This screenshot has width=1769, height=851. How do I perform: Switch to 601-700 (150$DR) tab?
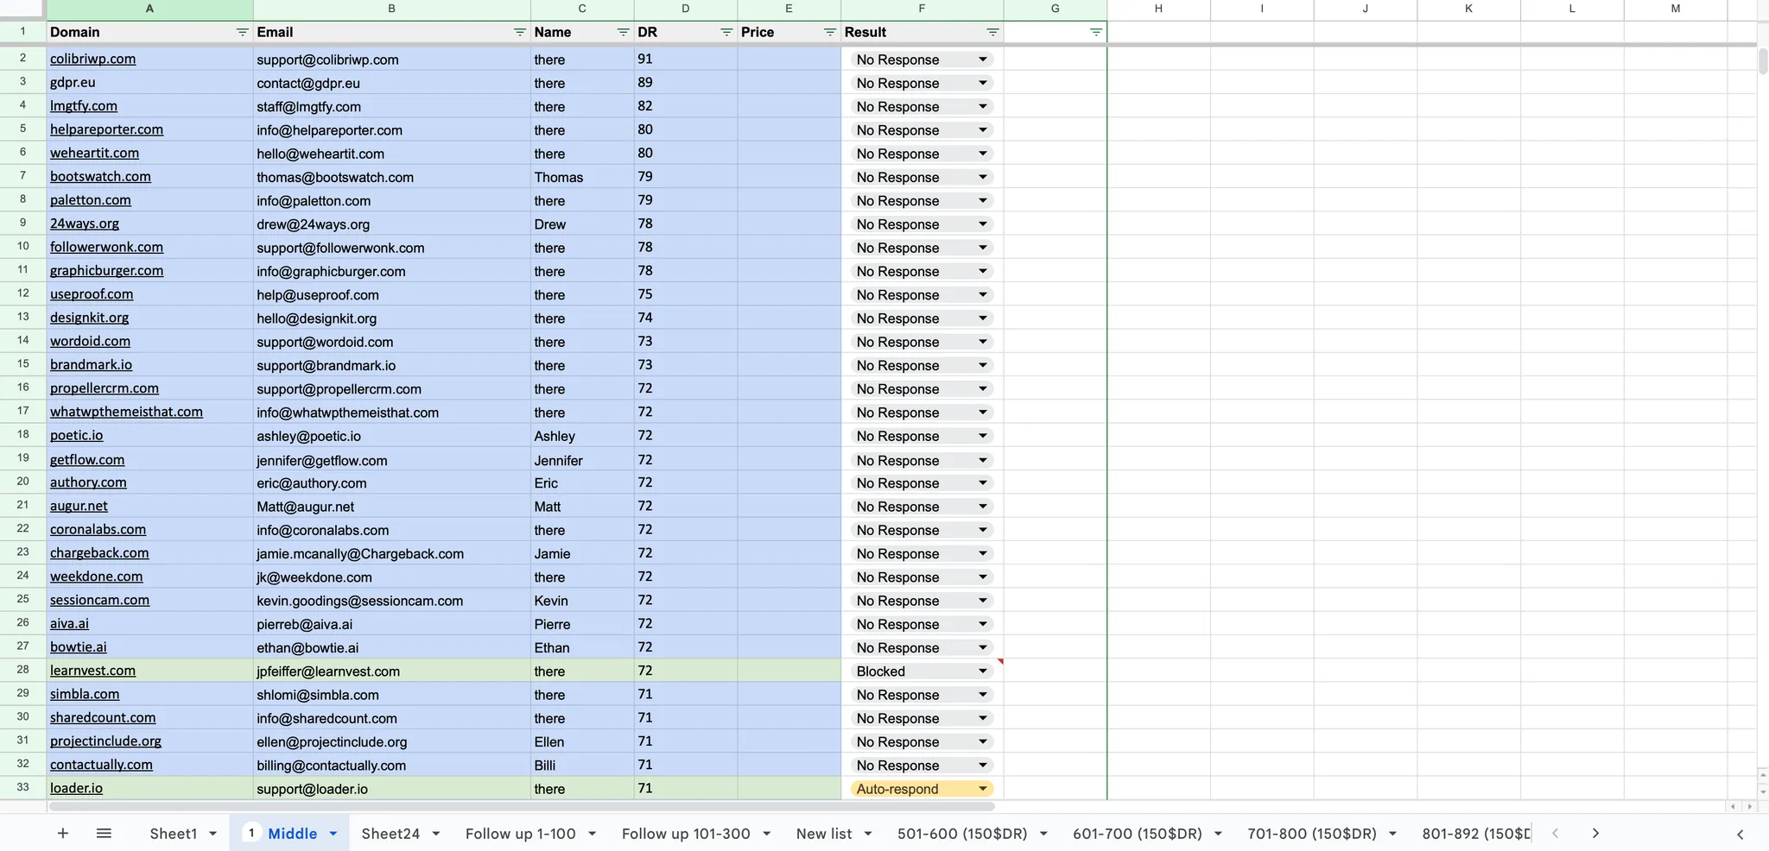pyautogui.click(x=1137, y=834)
